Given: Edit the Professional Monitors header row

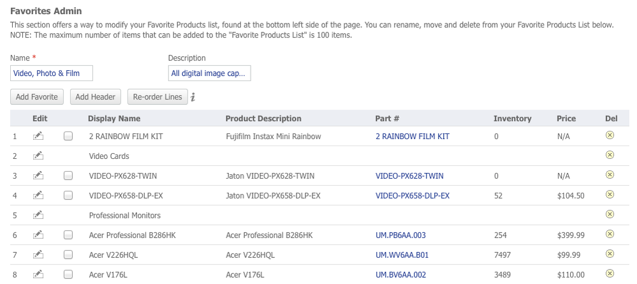Looking at the screenshot, I should tap(38, 215).
